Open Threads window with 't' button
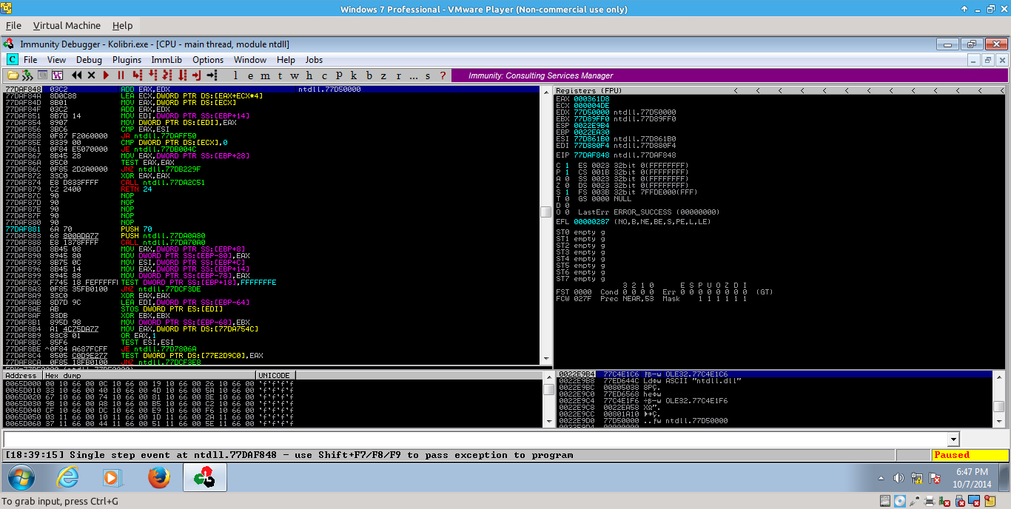This screenshot has width=1011, height=509. [280, 75]
